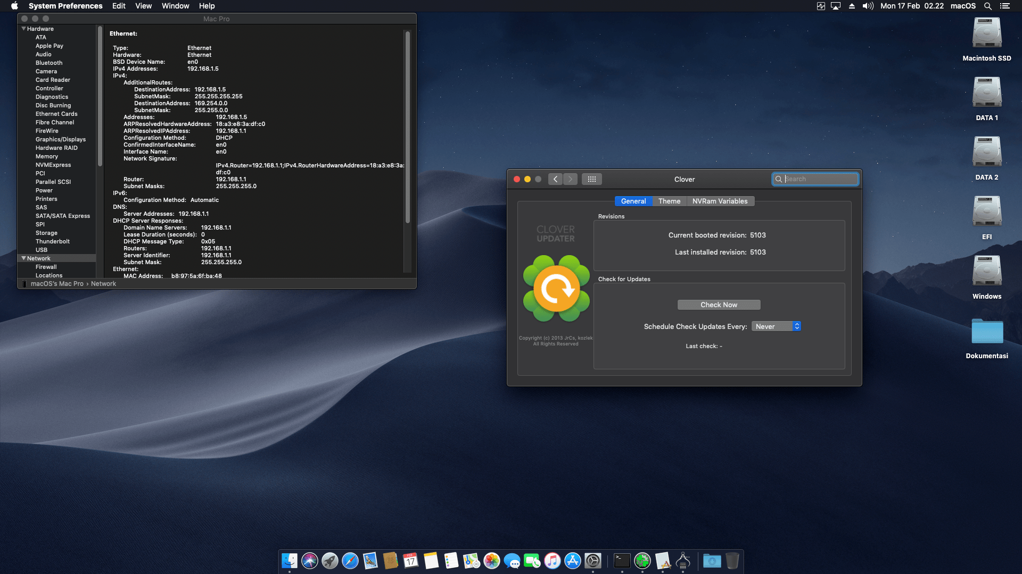Viewport: 1022px width, 574px height.
Task: Select USB in Mac Pro sidebar
Action: pyautogui.click(x=42, y=250)
